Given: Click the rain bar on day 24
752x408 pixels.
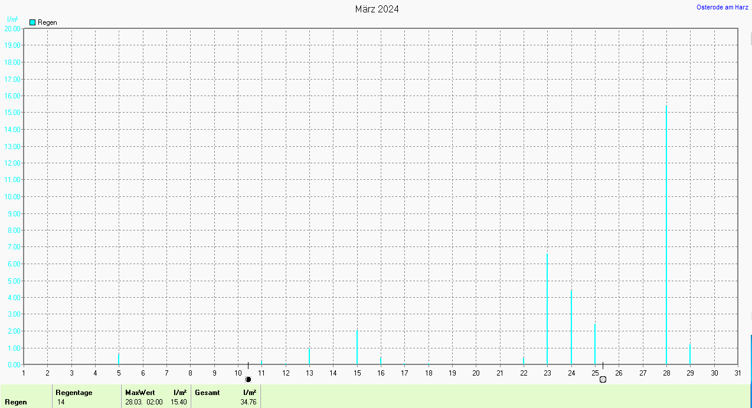Looking at the screenshot, I should pos(571,327).
